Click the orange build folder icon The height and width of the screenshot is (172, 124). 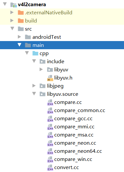pyautogui.click(x=21, y=21)
